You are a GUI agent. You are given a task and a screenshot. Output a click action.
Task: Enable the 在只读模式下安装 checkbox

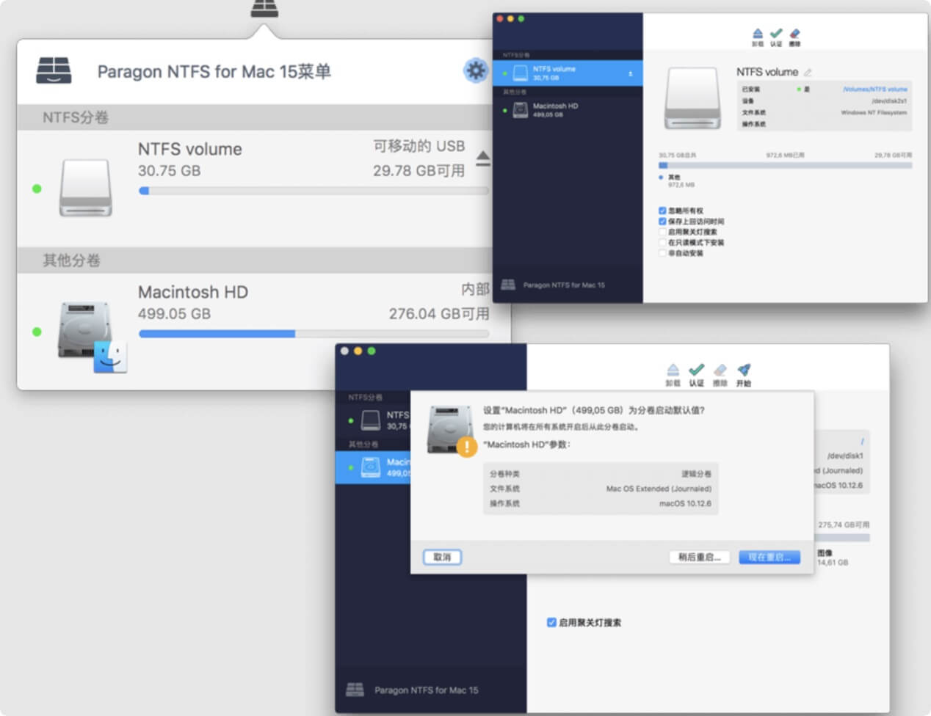click(663, 242)
